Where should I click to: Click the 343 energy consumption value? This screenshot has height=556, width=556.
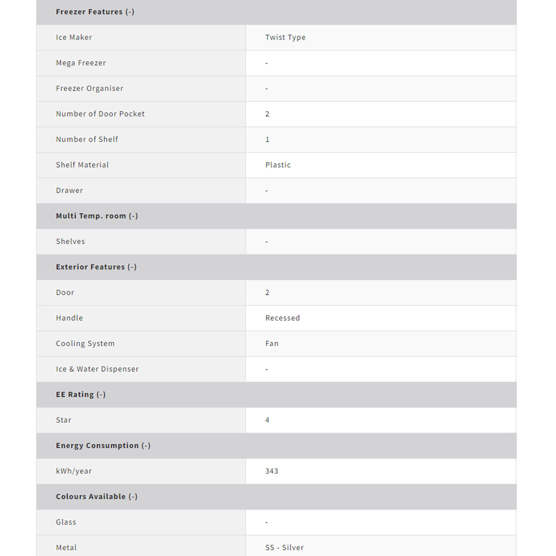[x=272, y=471]
